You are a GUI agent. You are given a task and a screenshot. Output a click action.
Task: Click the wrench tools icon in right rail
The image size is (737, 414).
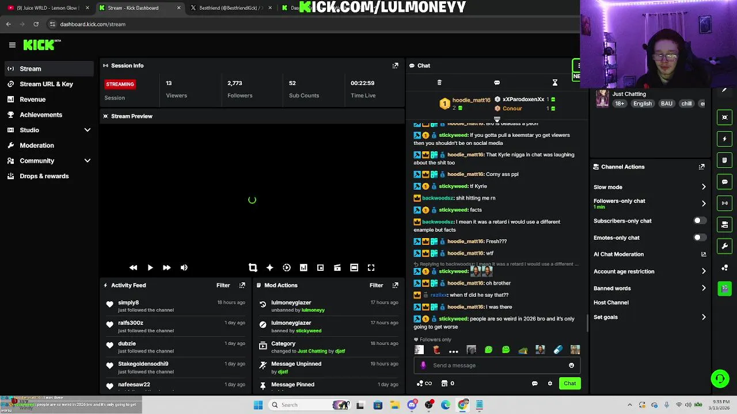(x=724, y=246)
